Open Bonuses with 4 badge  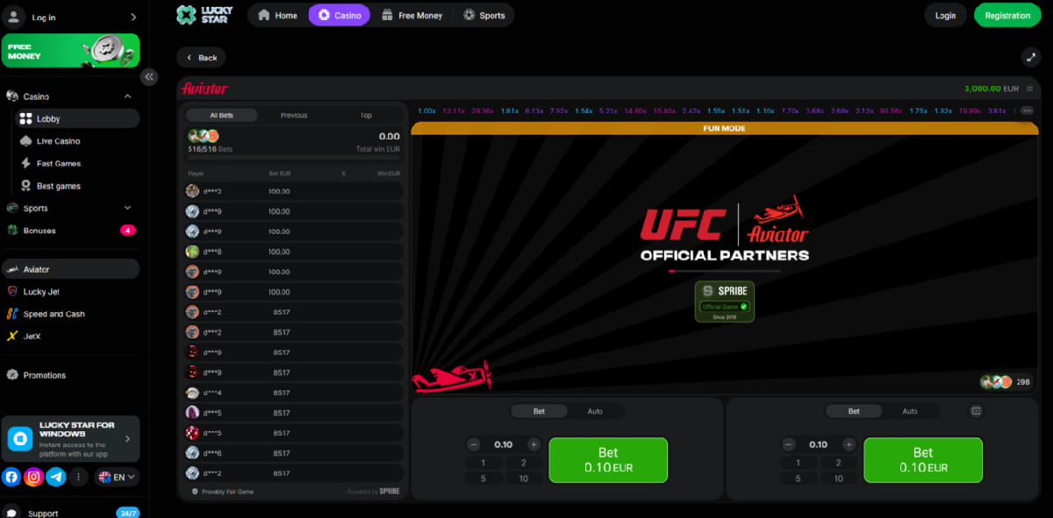click(70, 231)
